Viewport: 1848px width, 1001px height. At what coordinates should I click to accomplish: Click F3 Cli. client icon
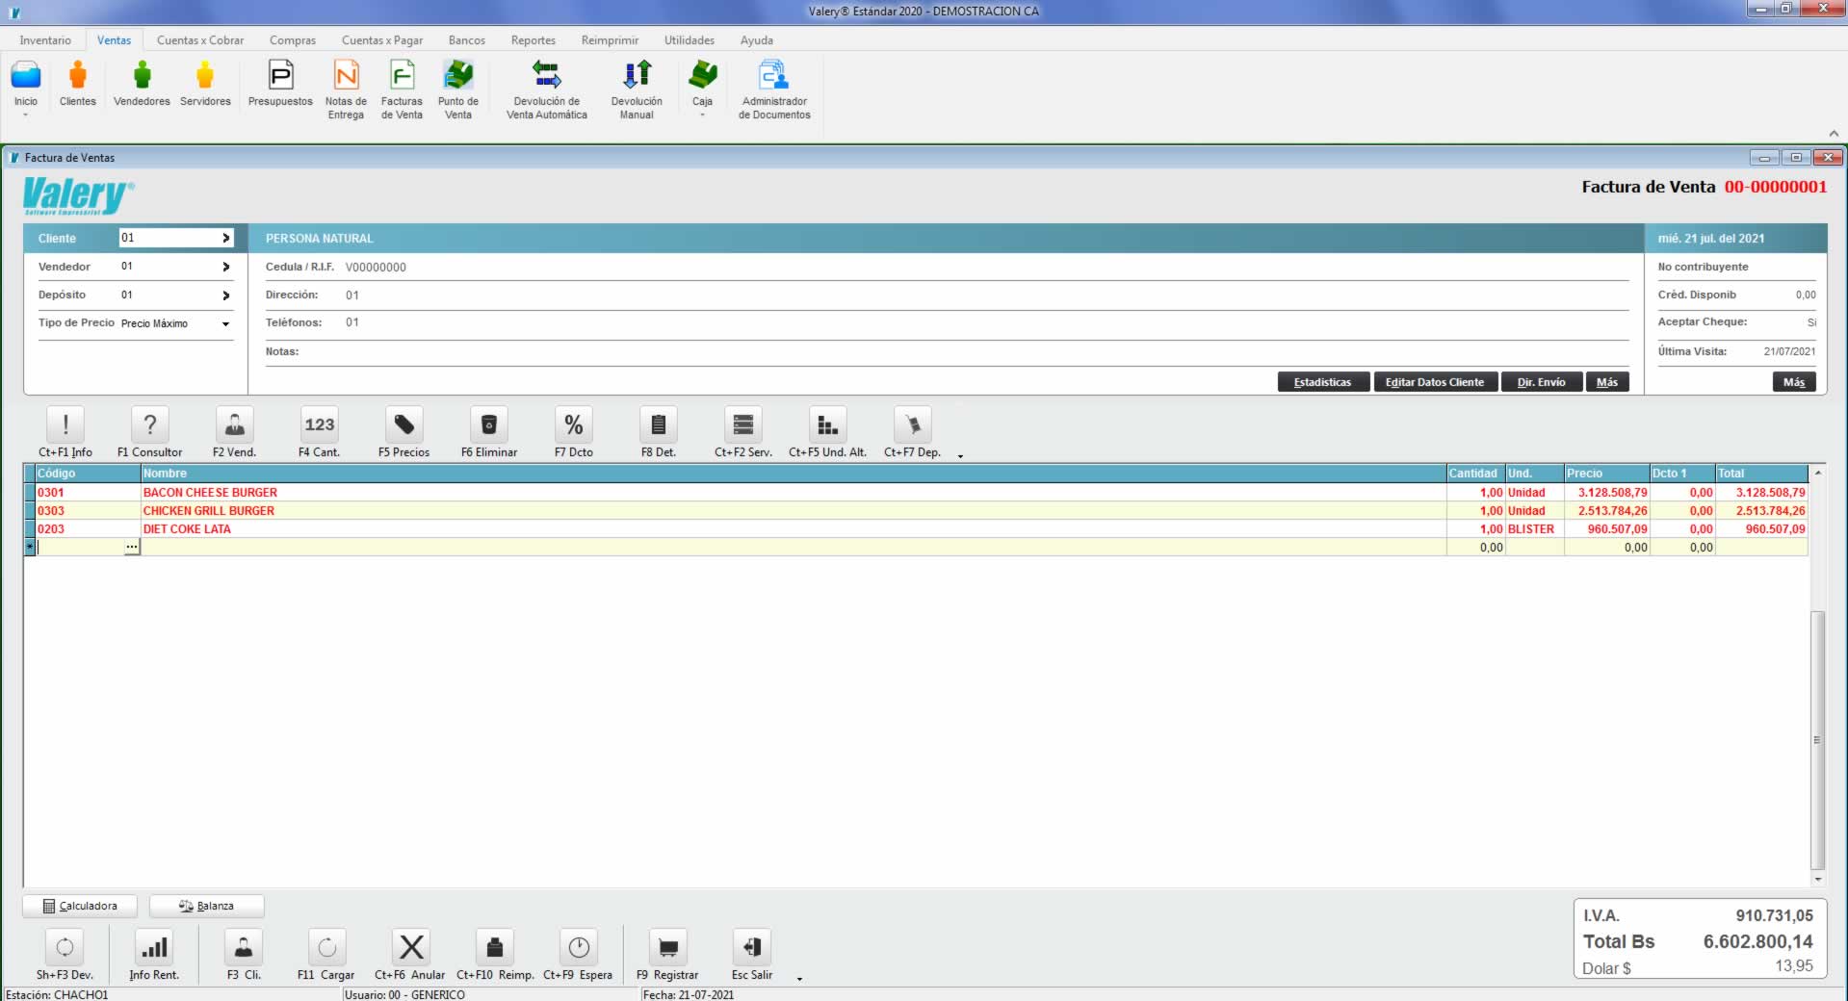pyautogui.click(x=244, y=947)
